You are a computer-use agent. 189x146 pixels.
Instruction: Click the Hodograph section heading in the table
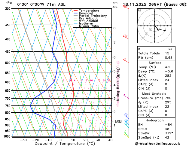click(155, 120)
